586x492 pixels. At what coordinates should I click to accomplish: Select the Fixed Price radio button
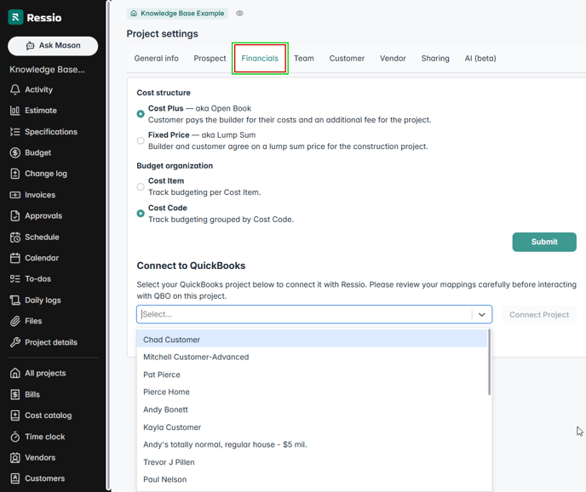click(x=141, y=140)
